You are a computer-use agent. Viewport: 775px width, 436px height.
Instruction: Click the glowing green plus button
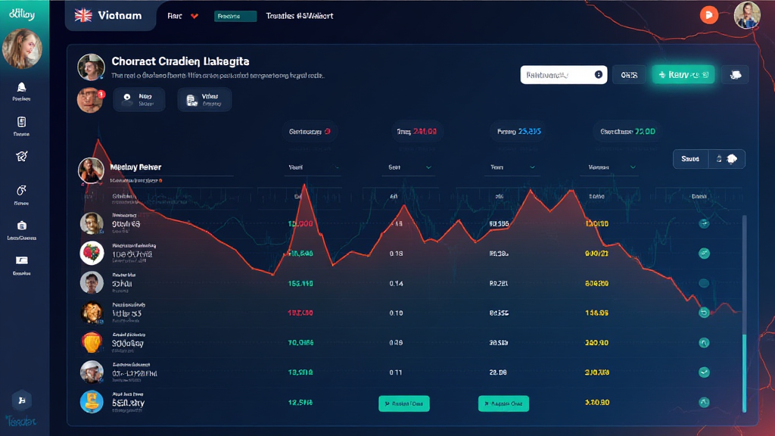(683, 74)
